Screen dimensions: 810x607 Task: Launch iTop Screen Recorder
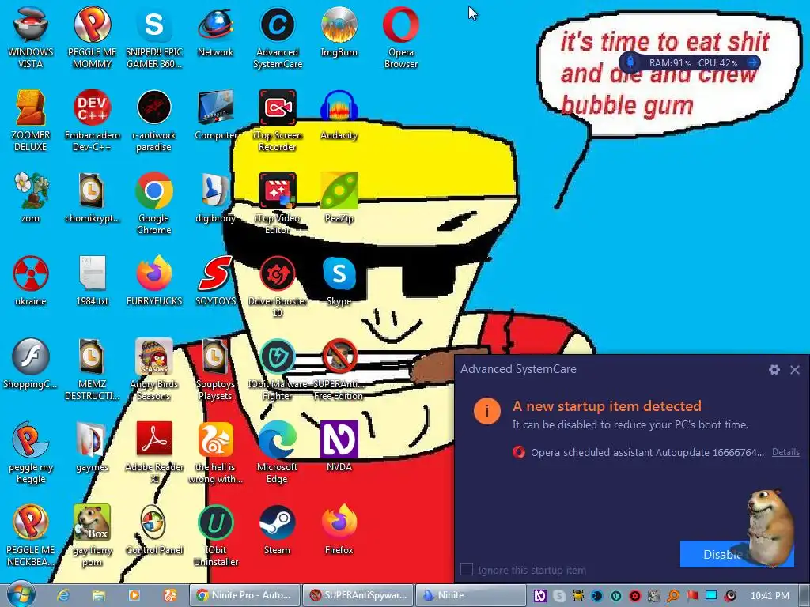click(278, 120)
